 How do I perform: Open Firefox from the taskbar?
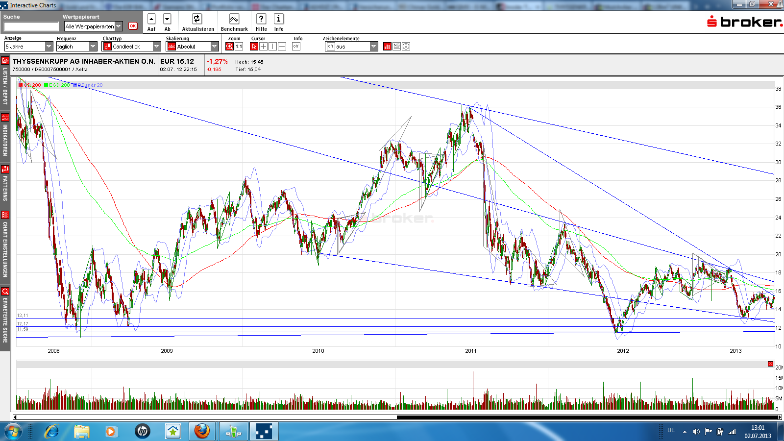tap(202, 432)
